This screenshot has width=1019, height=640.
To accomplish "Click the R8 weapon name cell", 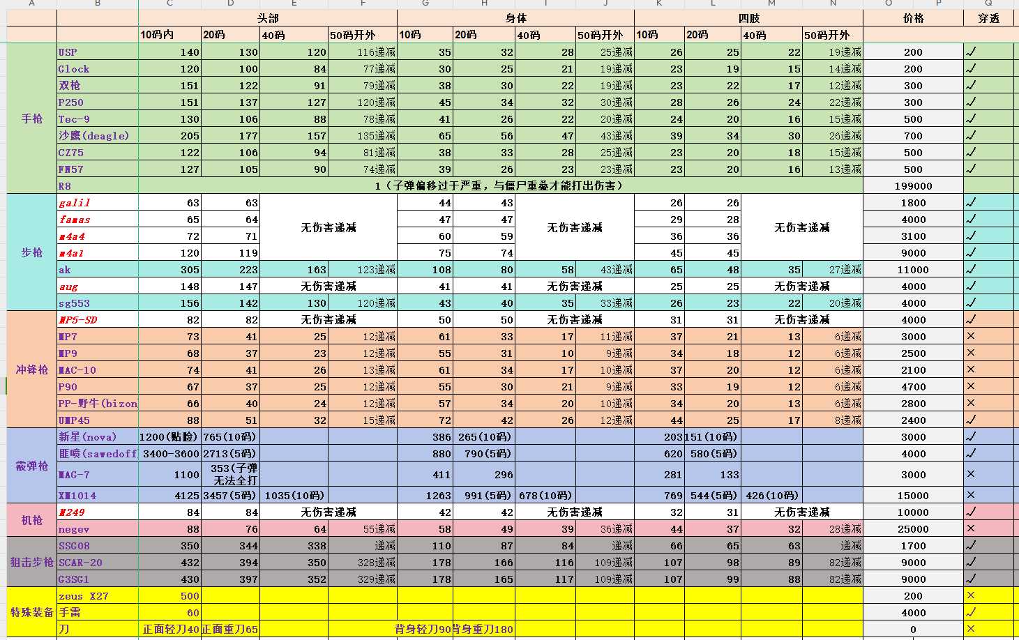I will 98,185.
